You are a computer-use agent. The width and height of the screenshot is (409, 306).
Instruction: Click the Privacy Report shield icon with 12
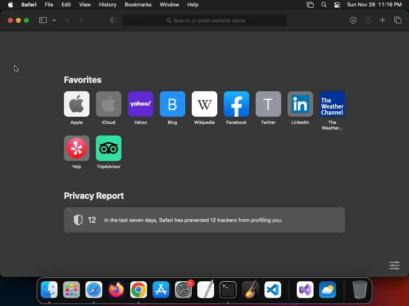coord(78,220)
